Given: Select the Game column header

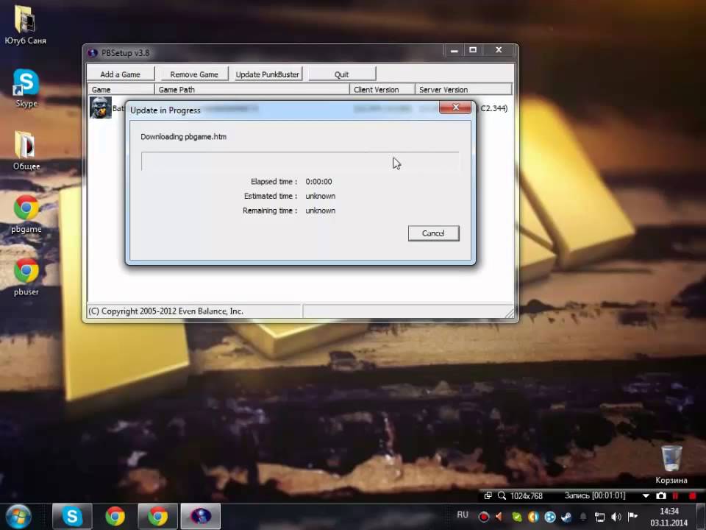Looking at the screenshot, I should (121, 89).
